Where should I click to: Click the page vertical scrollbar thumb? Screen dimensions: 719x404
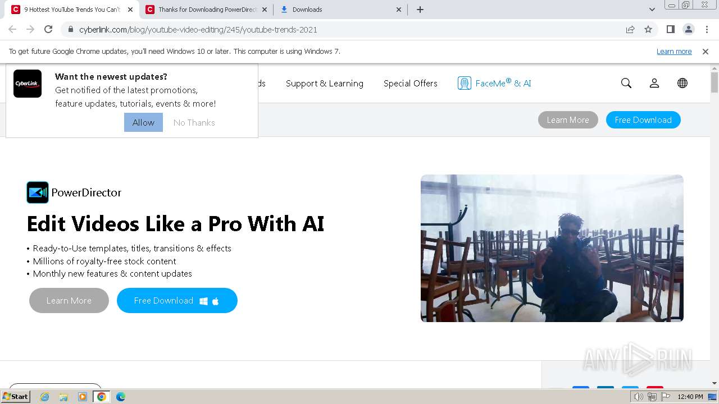(715, 82)
